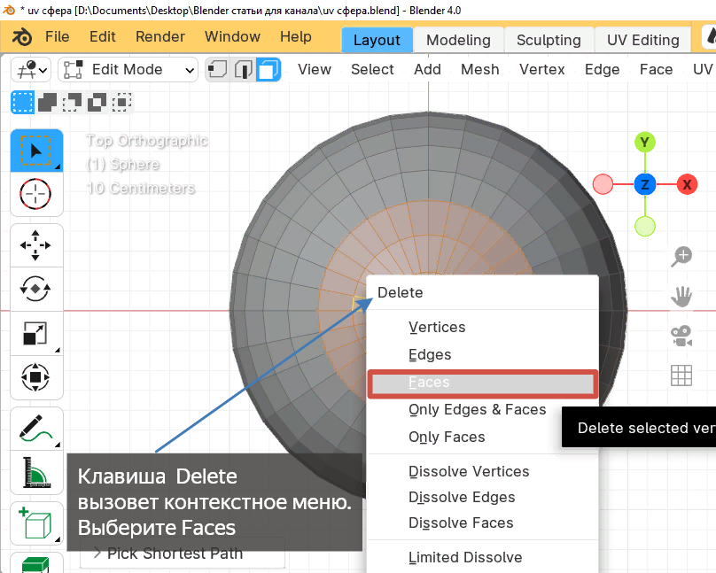This screenshot has height=573, width=716.
Task: Switch to Modeling workspace tab
Action: point(458,40)
